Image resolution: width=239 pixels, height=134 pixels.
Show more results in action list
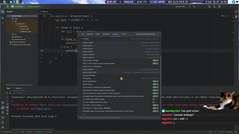pos(84,114)
